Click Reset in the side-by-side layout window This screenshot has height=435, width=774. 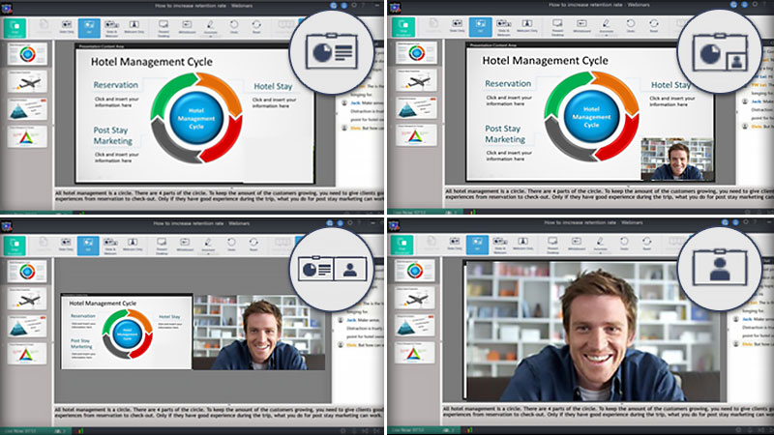click(253, 245)
